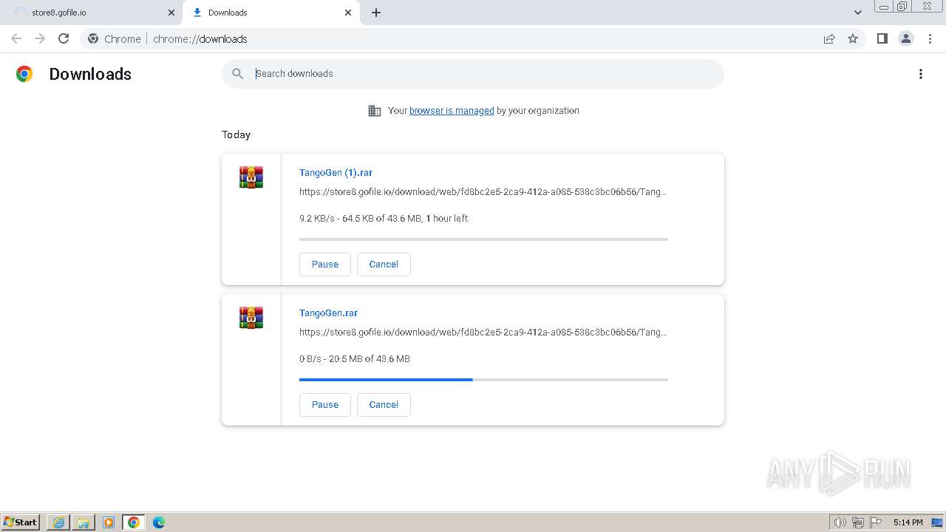
Task: Click the source URL of TangoGen (1).rar
Action: coord(483,192)
